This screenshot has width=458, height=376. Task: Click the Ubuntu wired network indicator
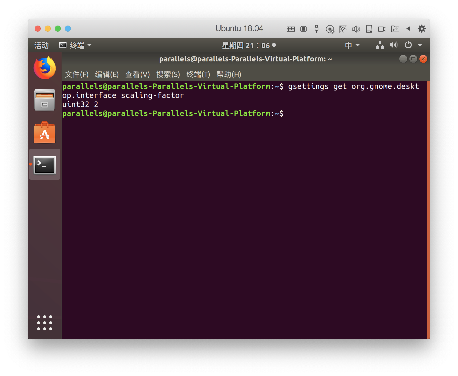coord(380,45)
